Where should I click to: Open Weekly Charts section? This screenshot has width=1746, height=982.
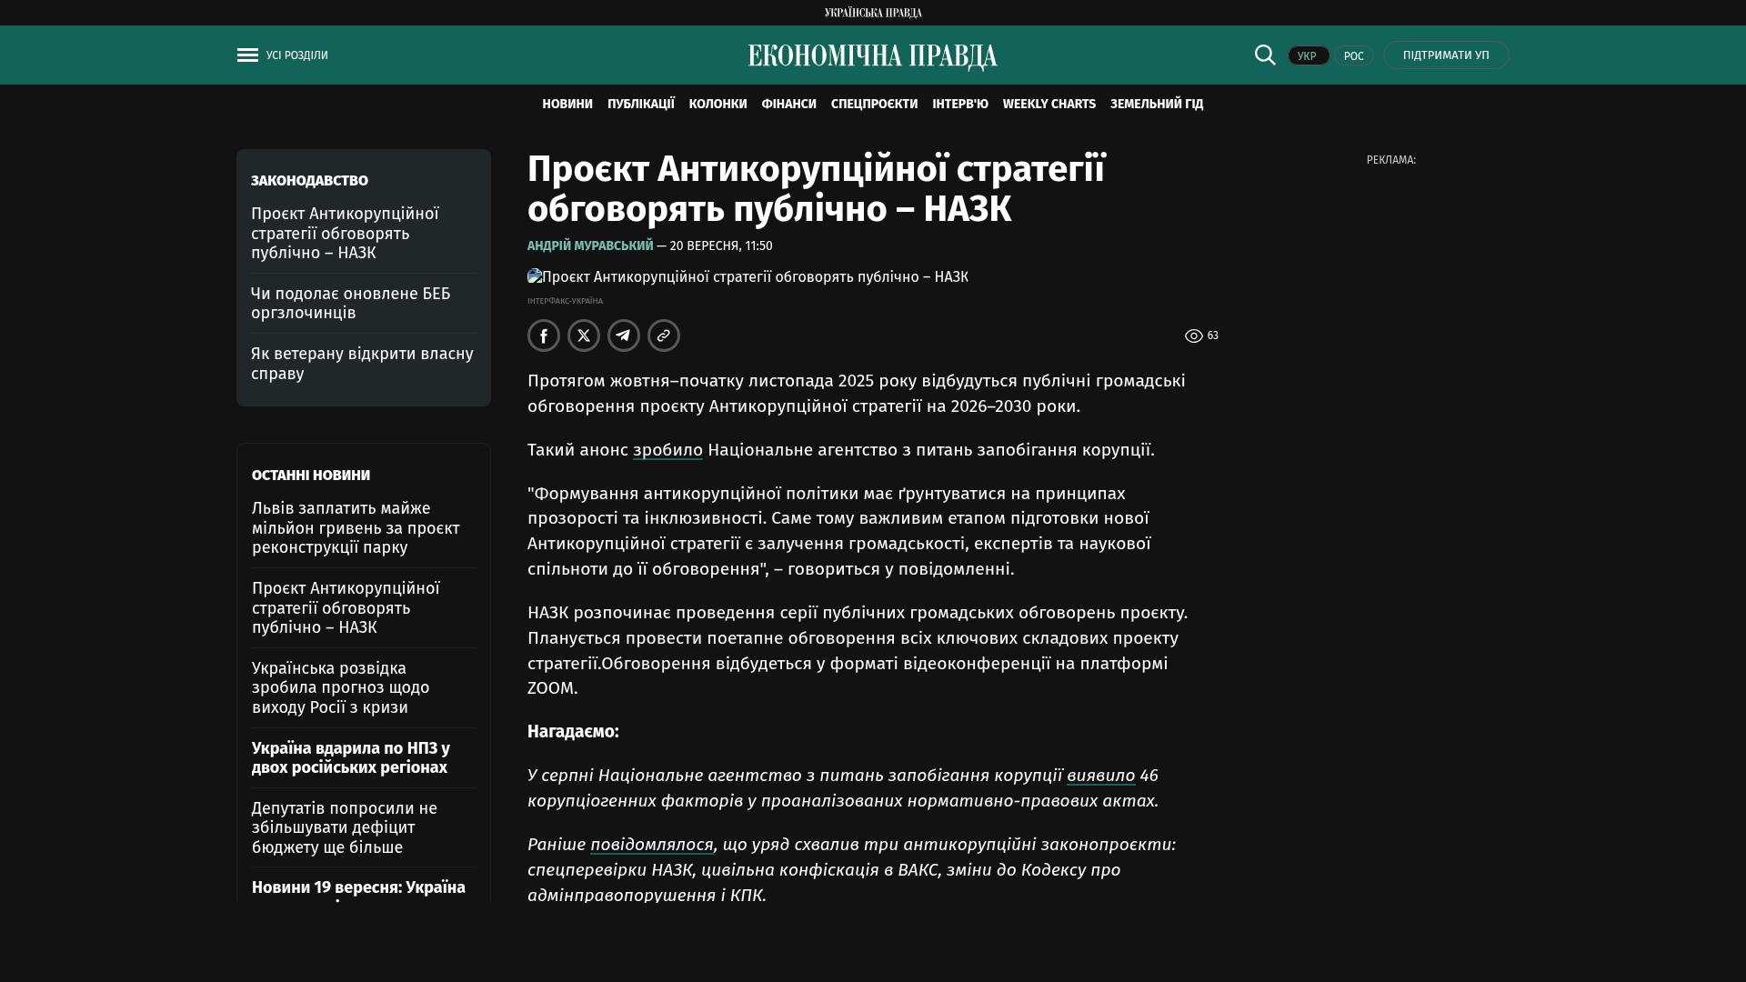click(1049, 105)
